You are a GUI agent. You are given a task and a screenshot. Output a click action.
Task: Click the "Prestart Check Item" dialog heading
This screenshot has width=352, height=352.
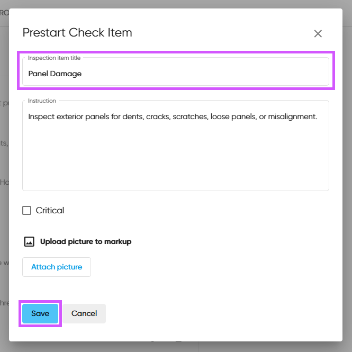click(x=77, y=33)
